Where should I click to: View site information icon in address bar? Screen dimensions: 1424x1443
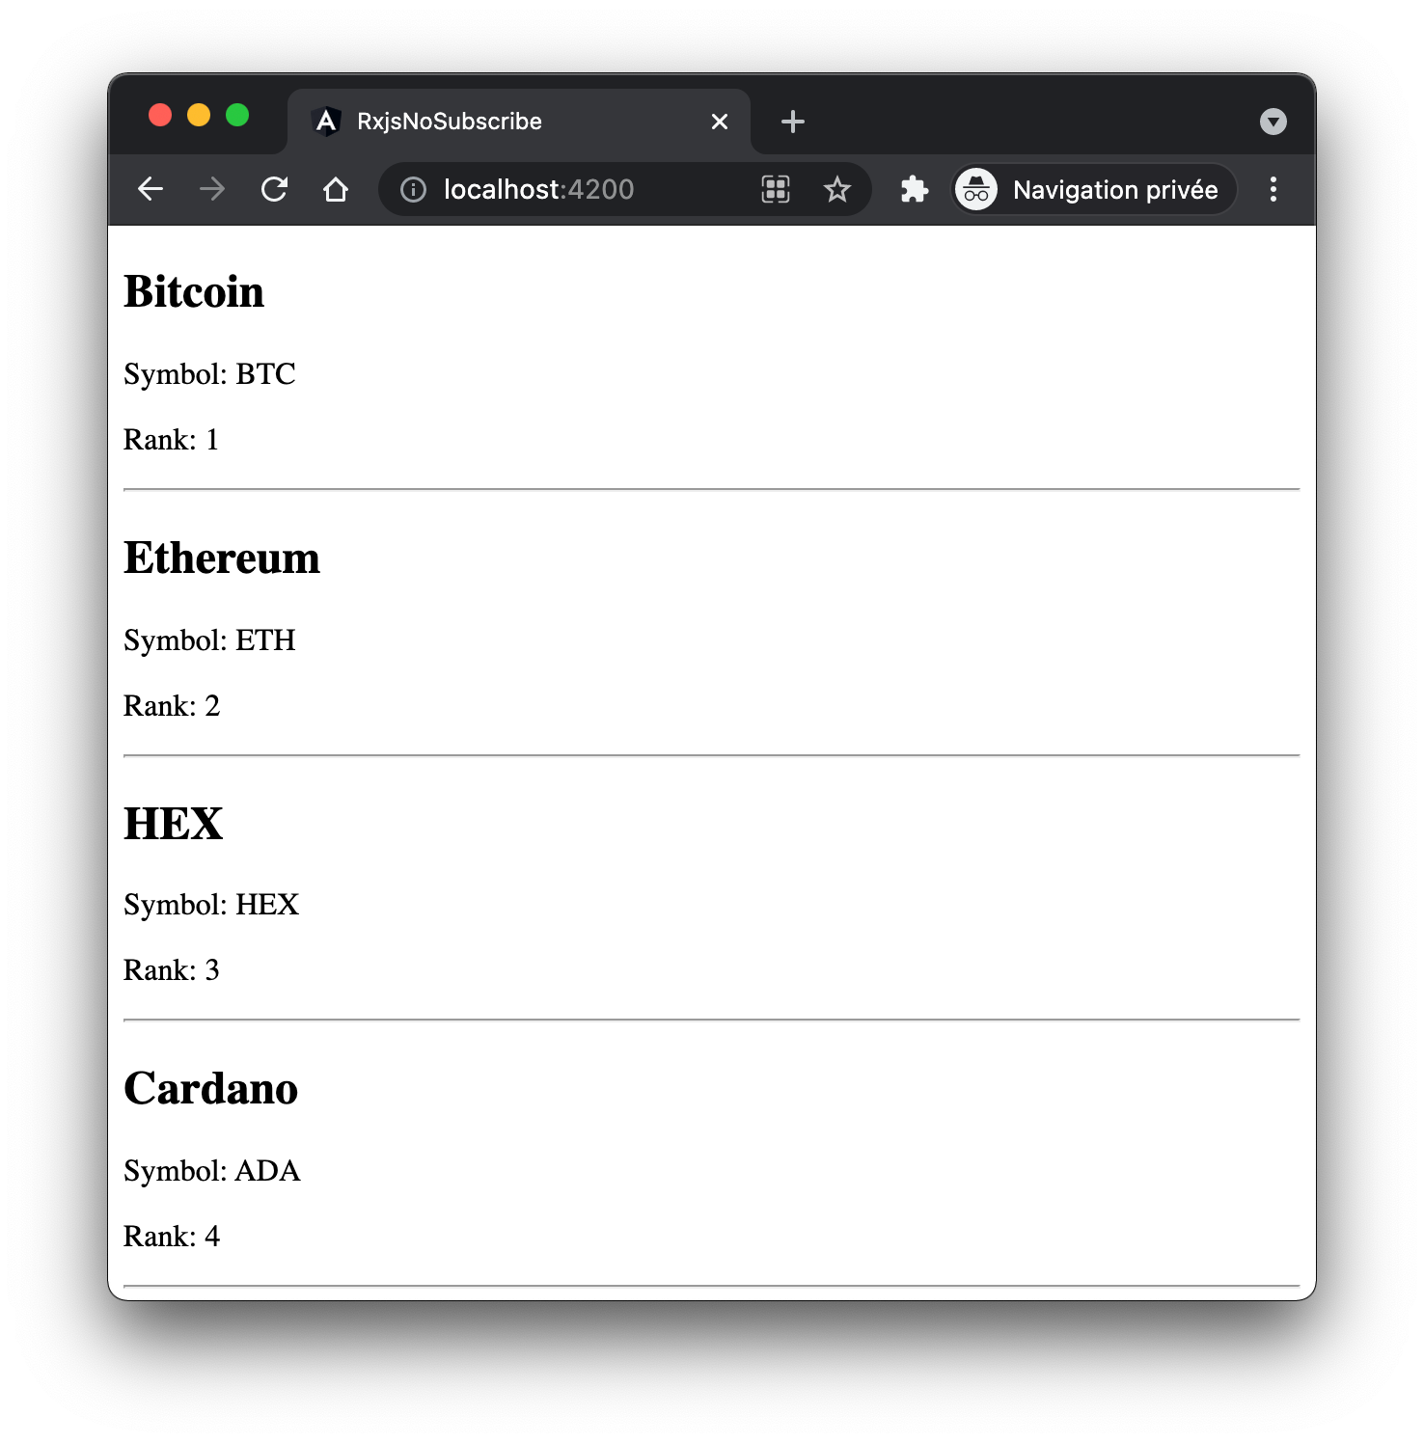tap(413, 190)
